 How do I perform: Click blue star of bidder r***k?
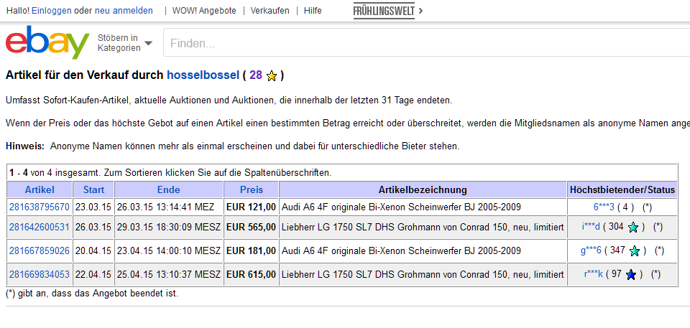coord(631,275)
